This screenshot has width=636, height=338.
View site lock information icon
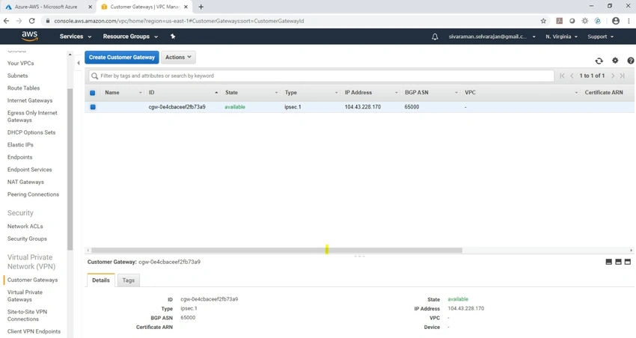47,21
